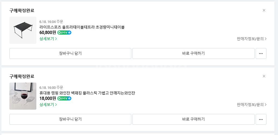Screen dimensions: 278x135
Task: Dismiss the mini table order card
Action: [x=264, y=10]
